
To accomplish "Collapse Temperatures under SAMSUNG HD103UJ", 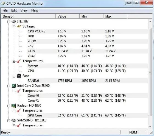I will point(14,126).
